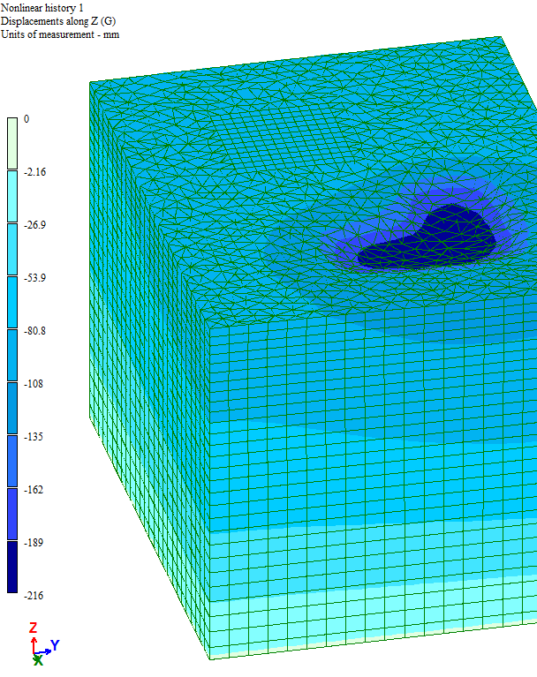The image size is (537, 677).
Task: Select the "Nonlinear history 1" title text
Action: 42,7
